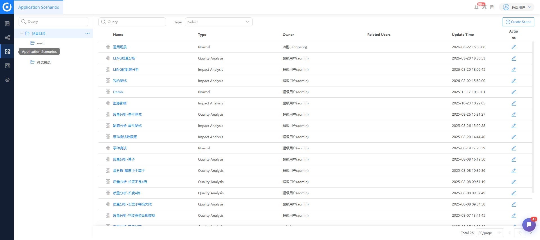
Task: Open the LENG质量分析 scene link
Action: pyautogui.click(x=124, y=58)
